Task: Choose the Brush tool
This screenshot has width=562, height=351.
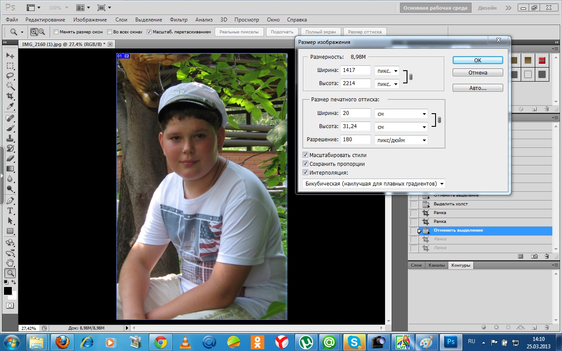Action: pos(10,128)
